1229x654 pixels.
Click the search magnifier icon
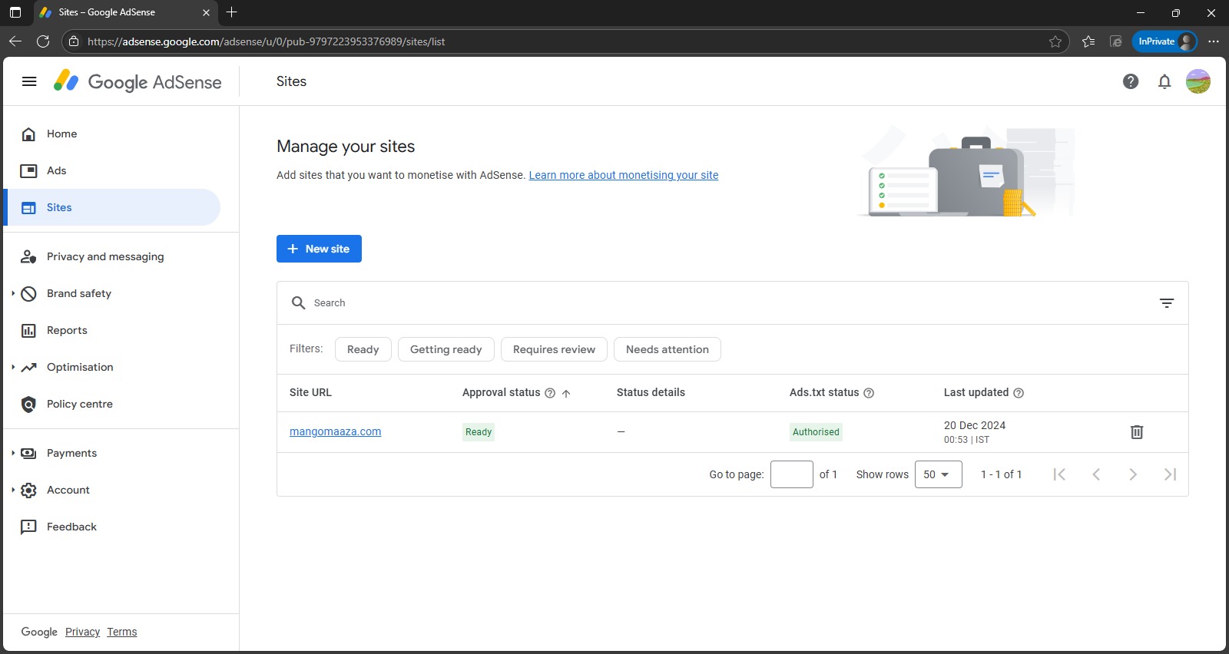299,303
